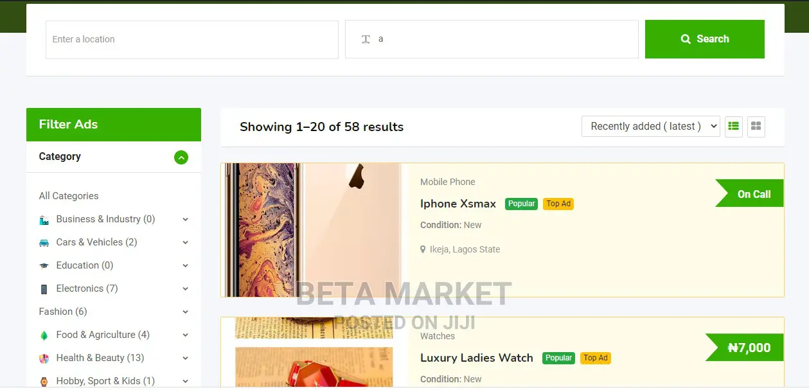Screen dimensions: 809x390
Task: Expand Education subcategories arrow
Action: click(x=185, y=266)
